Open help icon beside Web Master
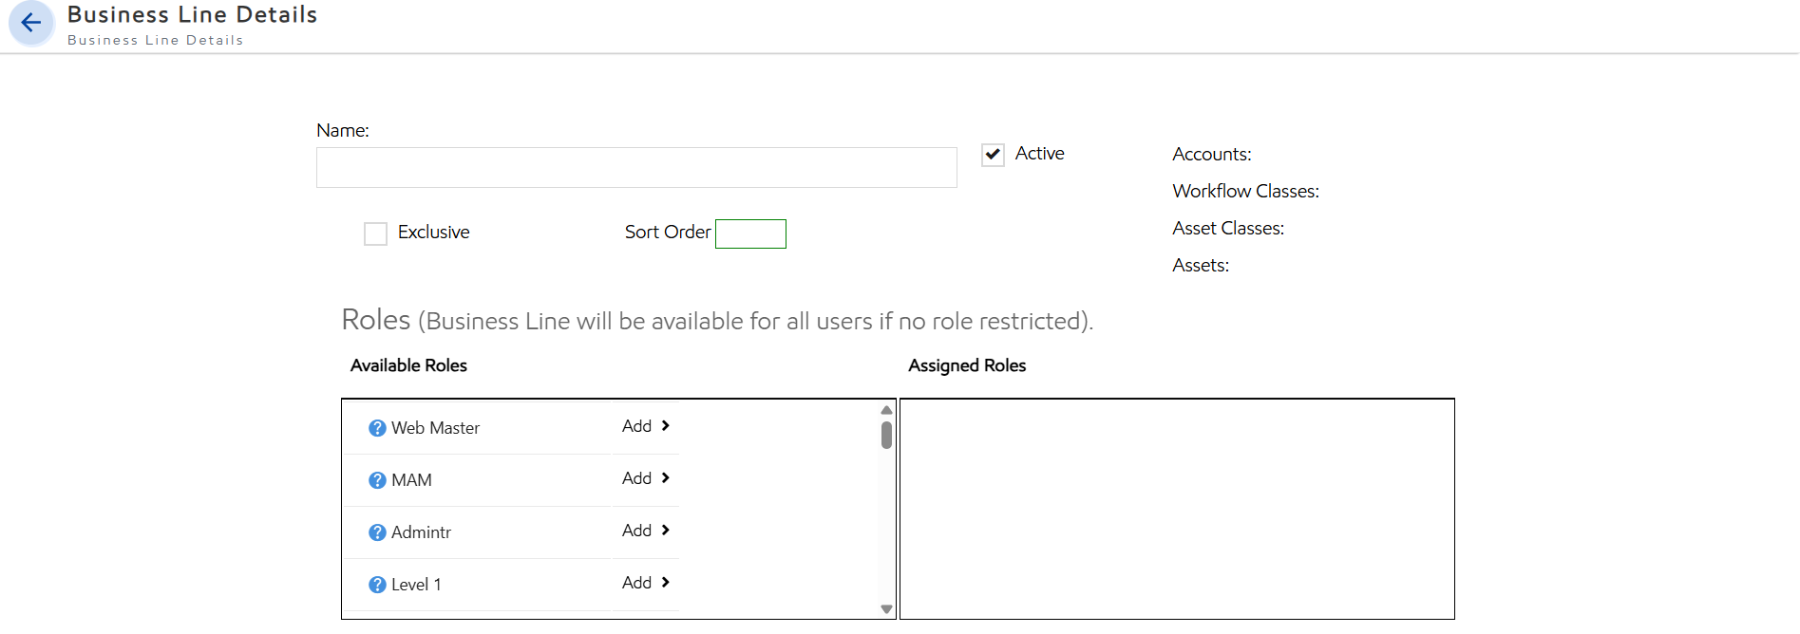This screenshot has width=1800, height=634. click(x=377, y=428)
